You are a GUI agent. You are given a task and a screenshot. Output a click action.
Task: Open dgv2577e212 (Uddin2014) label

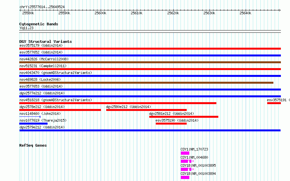click(x=42, y=93)
